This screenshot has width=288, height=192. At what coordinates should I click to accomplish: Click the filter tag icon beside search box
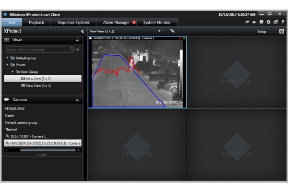point(78,49)
